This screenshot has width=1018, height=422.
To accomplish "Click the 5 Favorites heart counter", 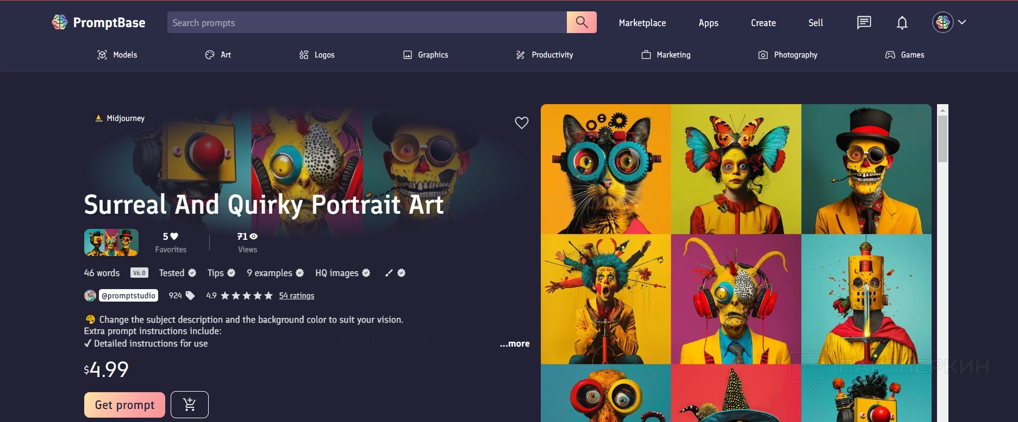I will tap(171, 236).
